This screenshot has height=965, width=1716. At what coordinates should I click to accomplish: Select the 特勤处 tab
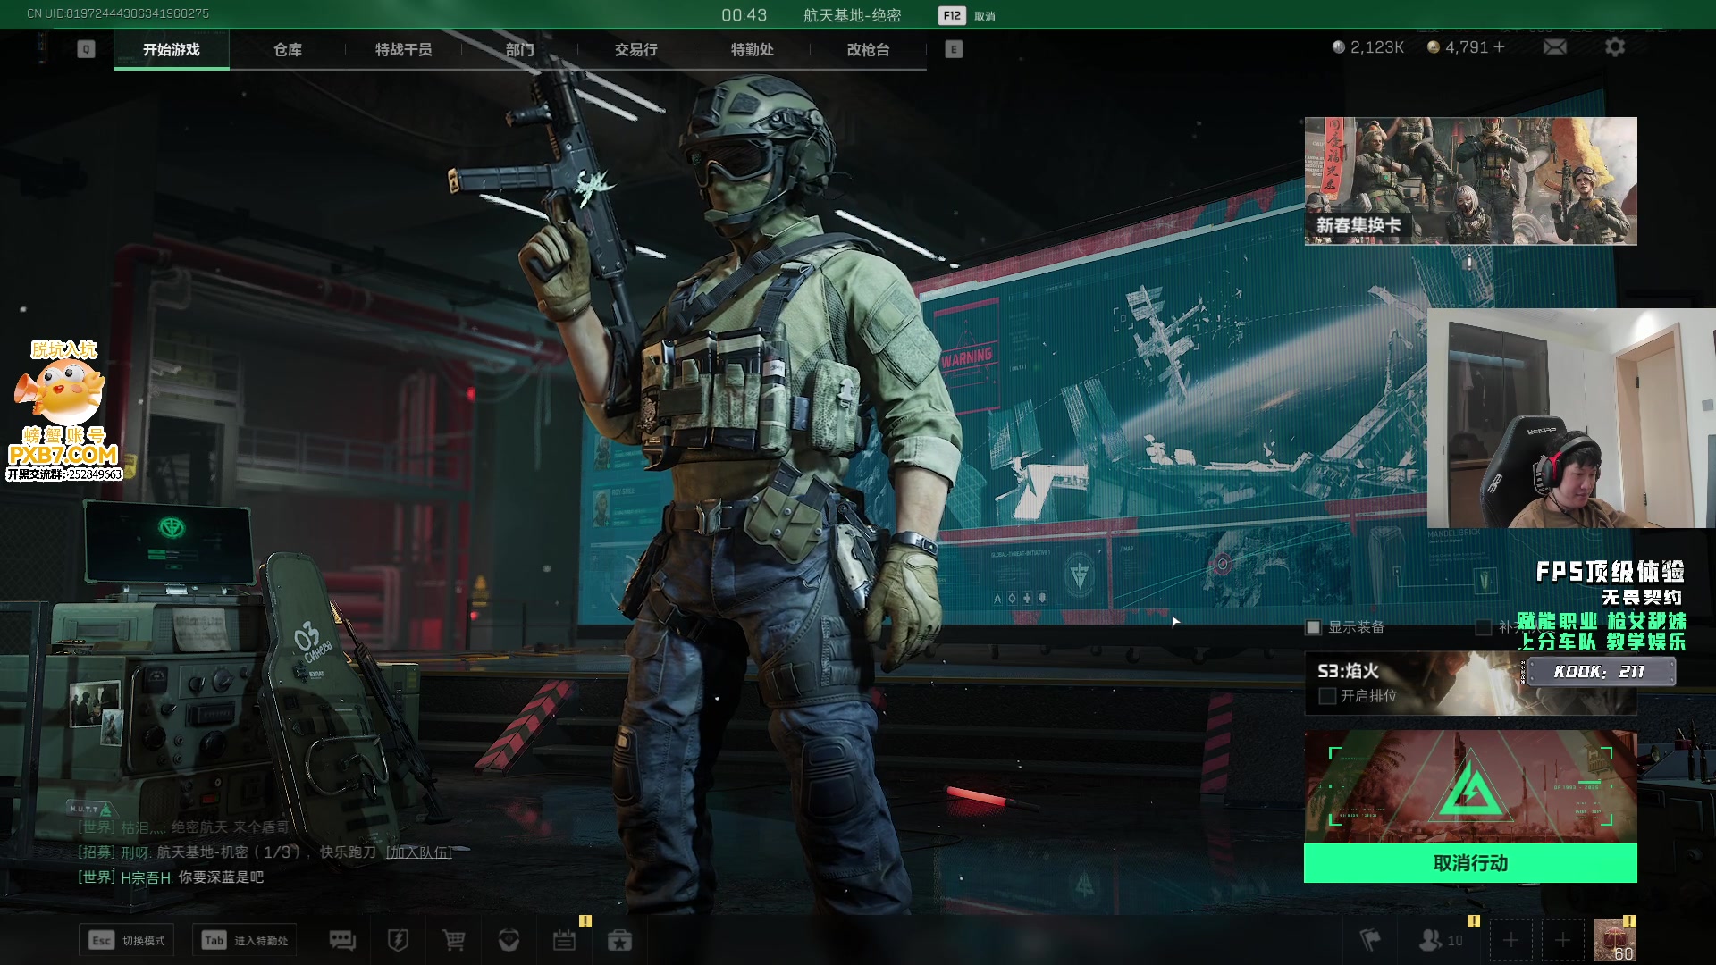(753, 49)
